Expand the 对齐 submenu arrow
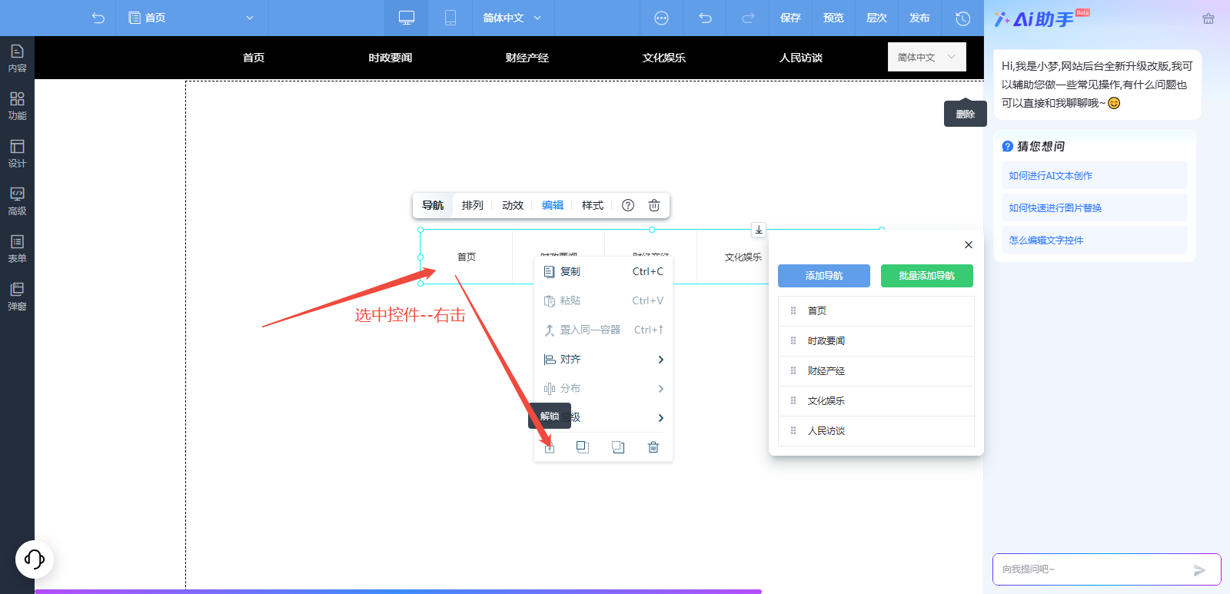 pos(660,360)
